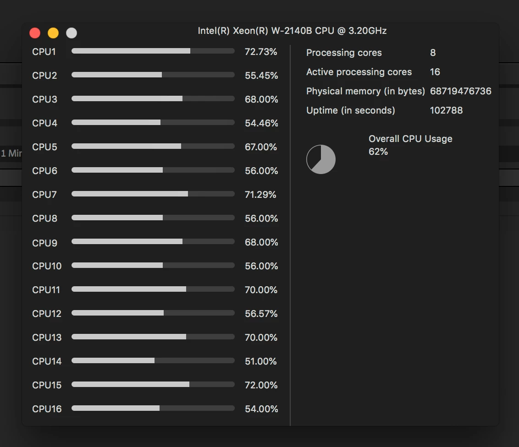Image resolution: width=519 pixels, height=447 pixels.
Task: Click the CPU9 usage bar
Action: [x=153, y=241]
